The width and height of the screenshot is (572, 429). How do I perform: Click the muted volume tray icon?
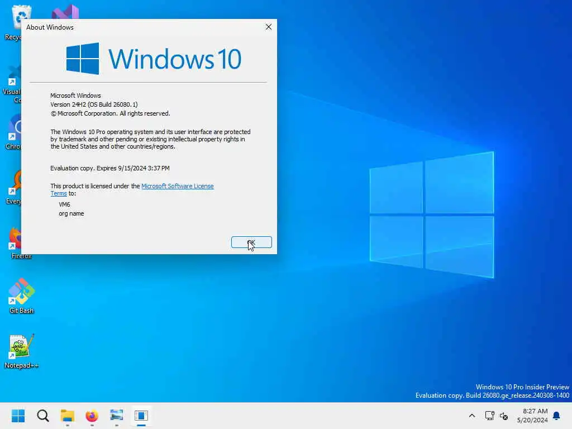(x=504, y=416)
